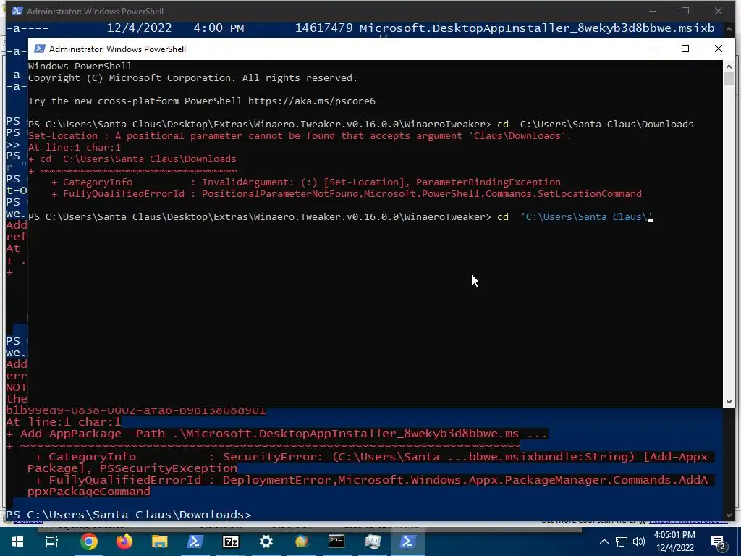Screen dimensions: 741x556
Task: Open 7-Zip from the taskbar
Action: (x=231, y=542)
